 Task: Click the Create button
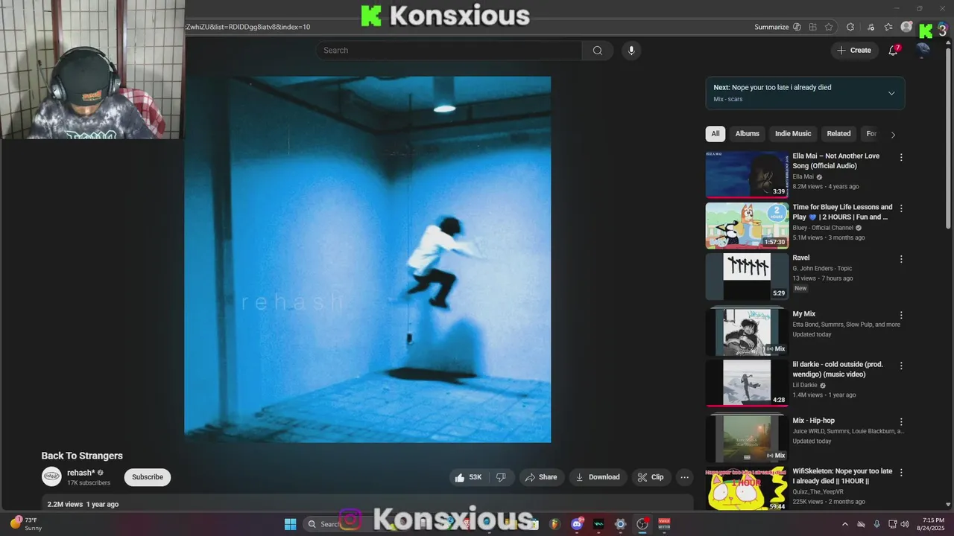[x=854, y=51]
